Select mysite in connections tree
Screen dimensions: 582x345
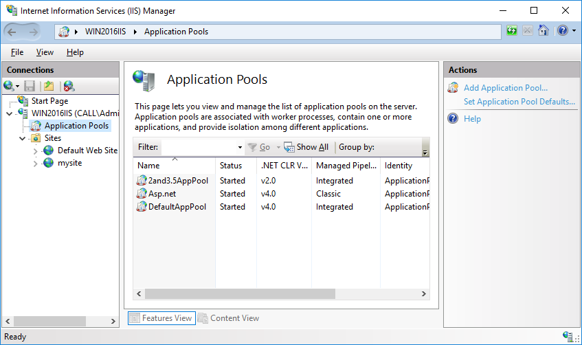[69, 163]
